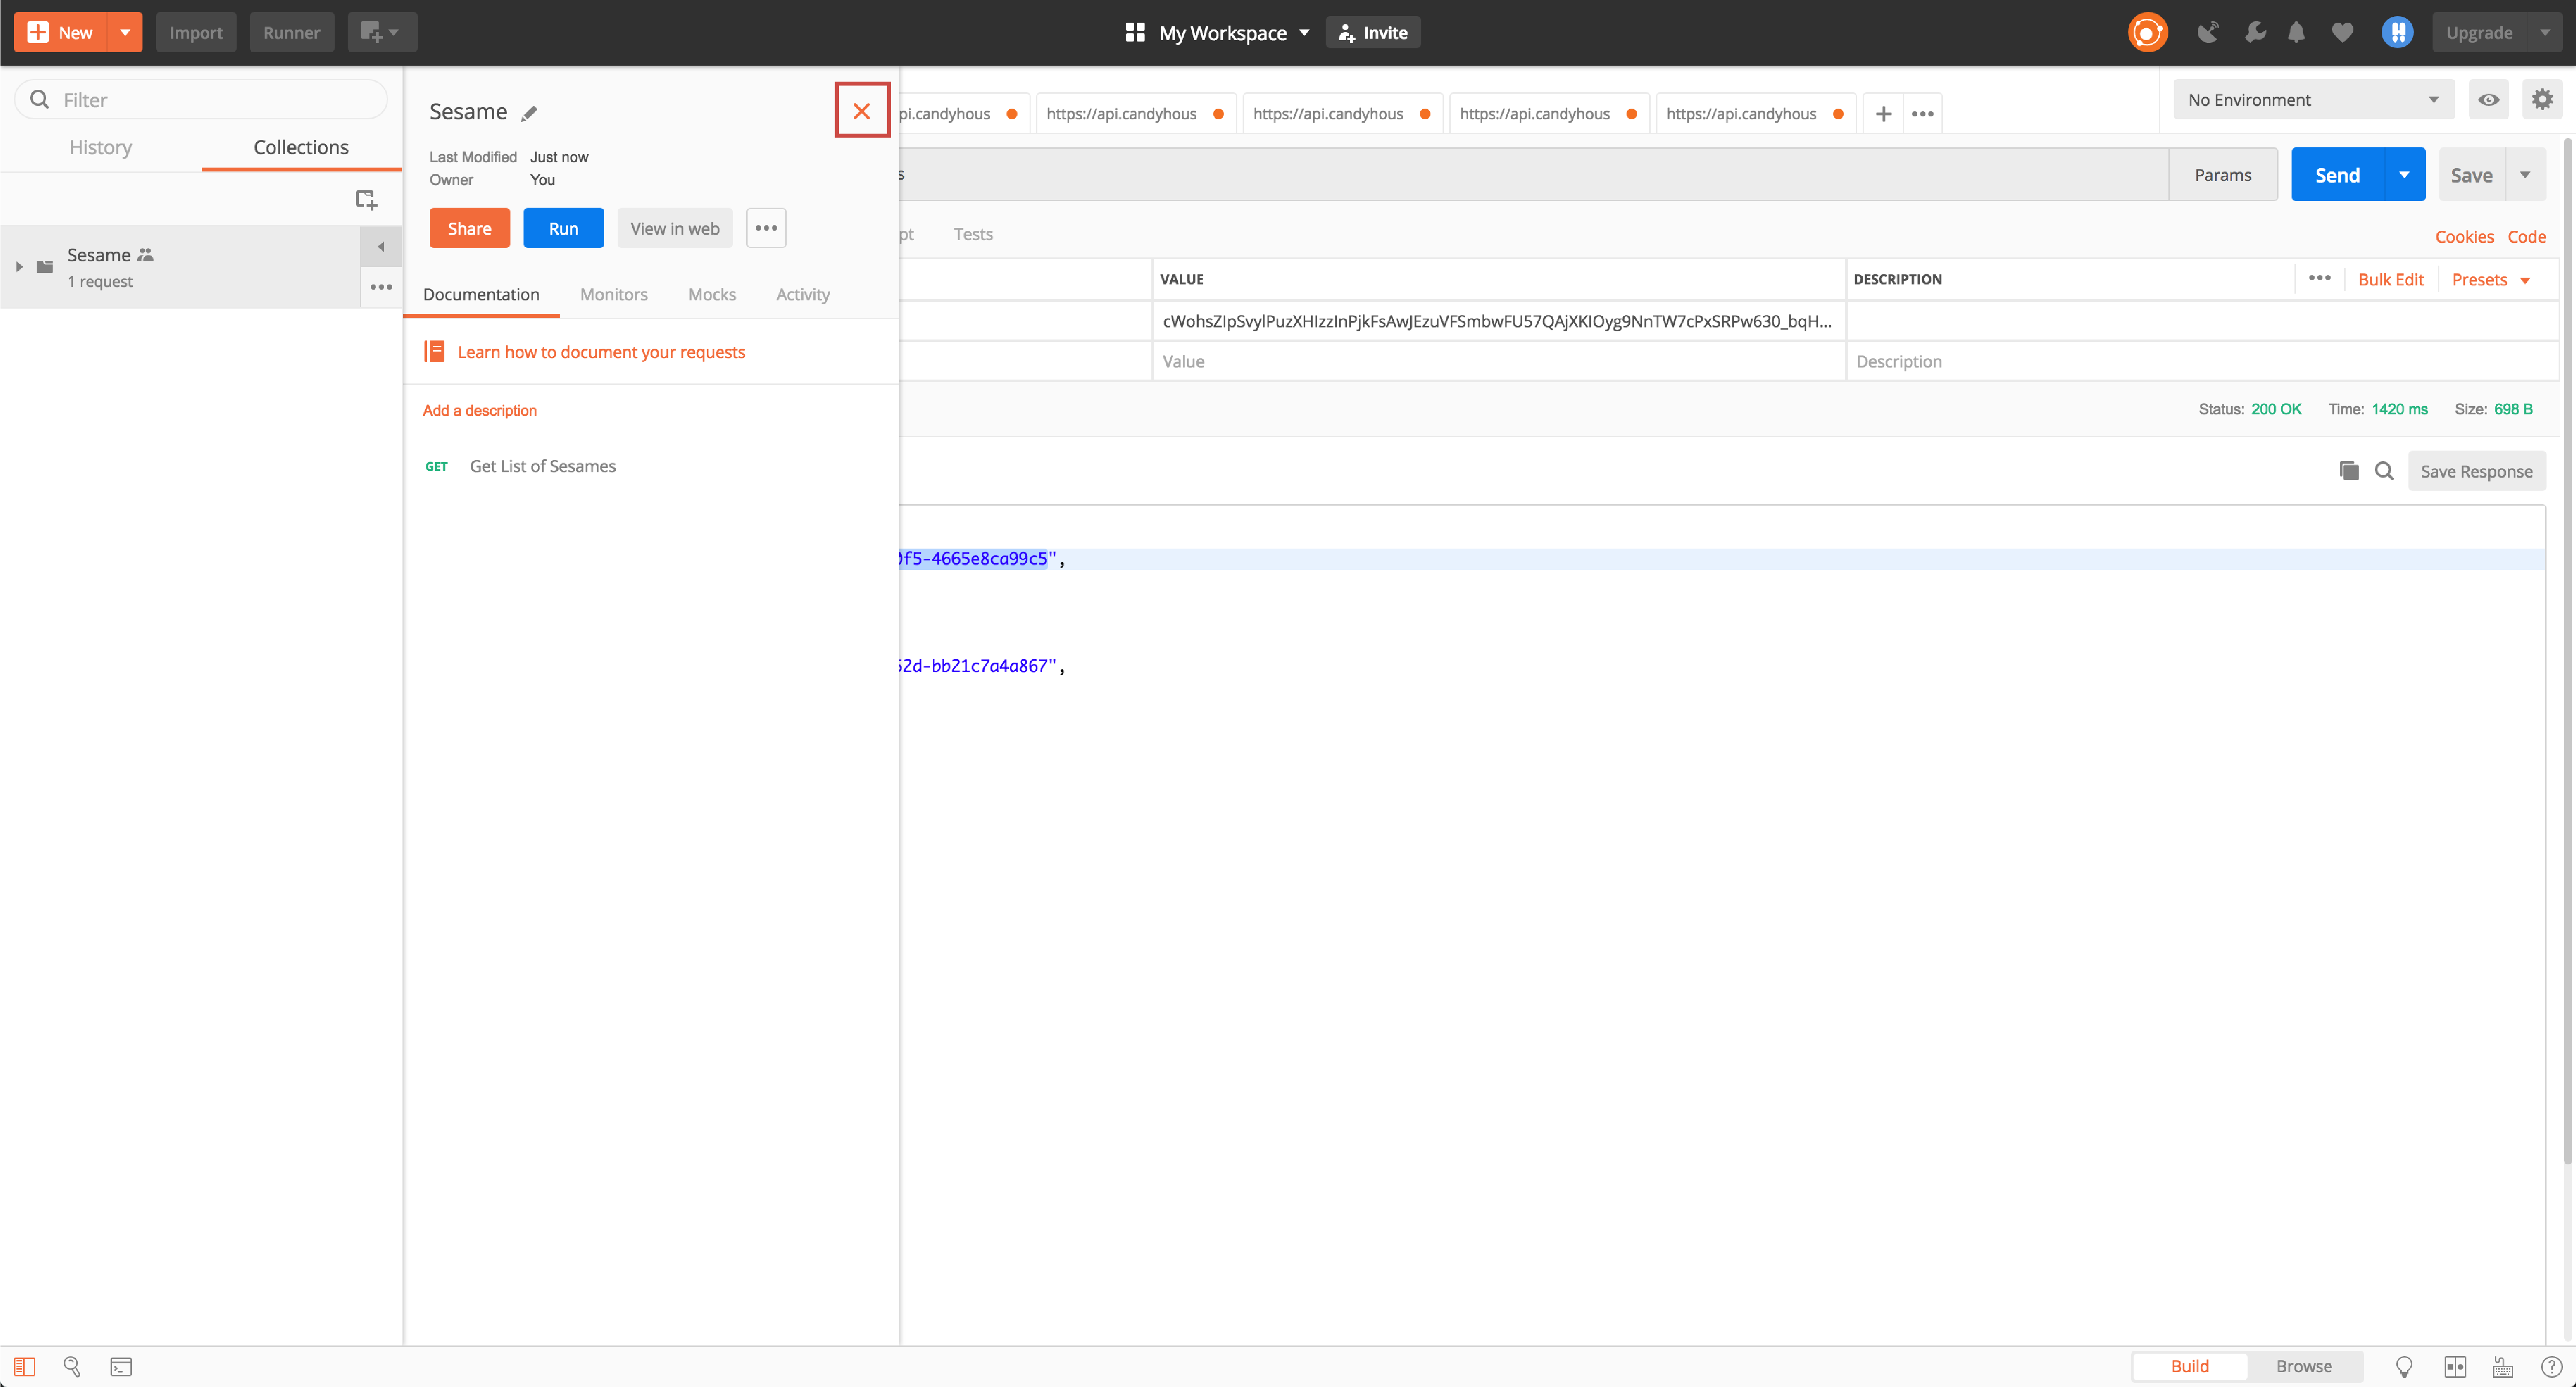Open the No Environment selector

point(2313,99)
